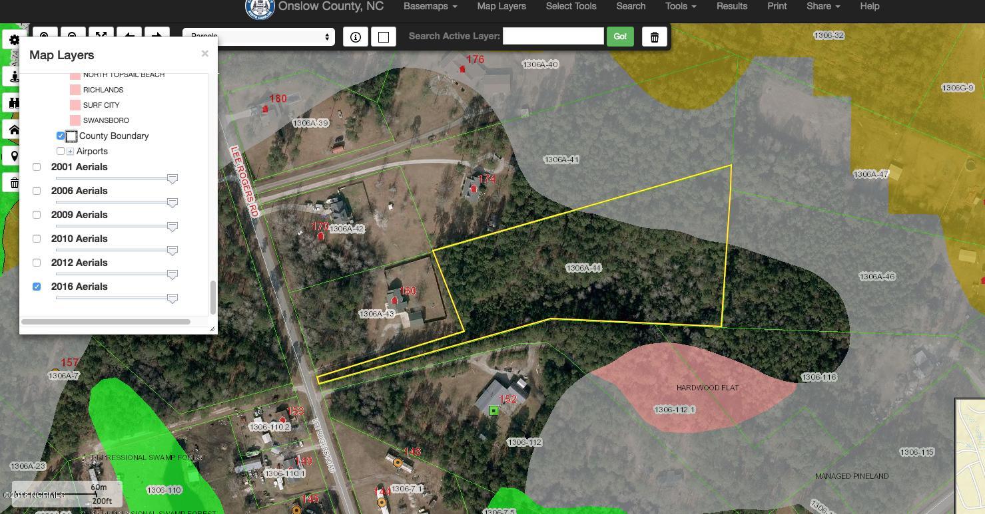
Task: Click Search in the top menu
Action: (x=631, y=6)
